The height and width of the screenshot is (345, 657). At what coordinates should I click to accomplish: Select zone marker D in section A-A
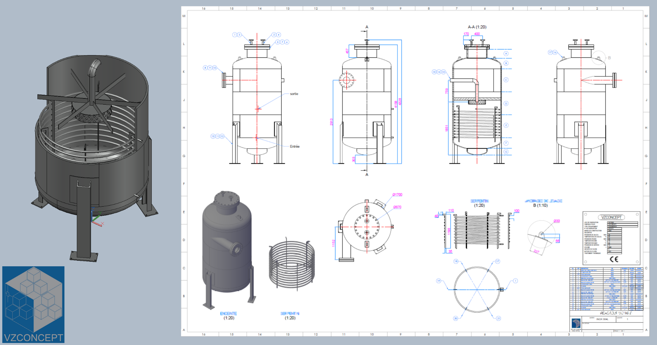click(506, 103)
